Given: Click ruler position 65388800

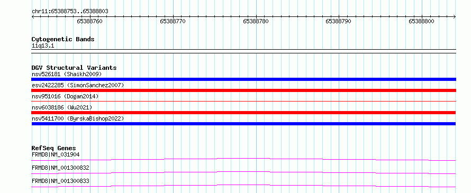Looking at the screenshot, I should [421, 21].
